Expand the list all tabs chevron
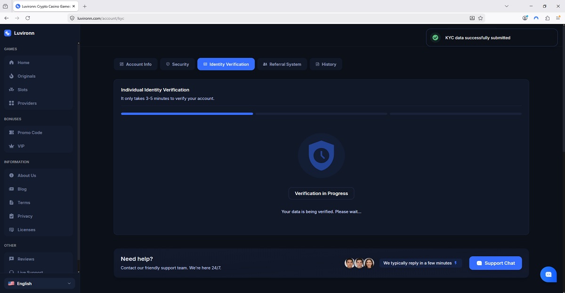 tap(507, 6)
